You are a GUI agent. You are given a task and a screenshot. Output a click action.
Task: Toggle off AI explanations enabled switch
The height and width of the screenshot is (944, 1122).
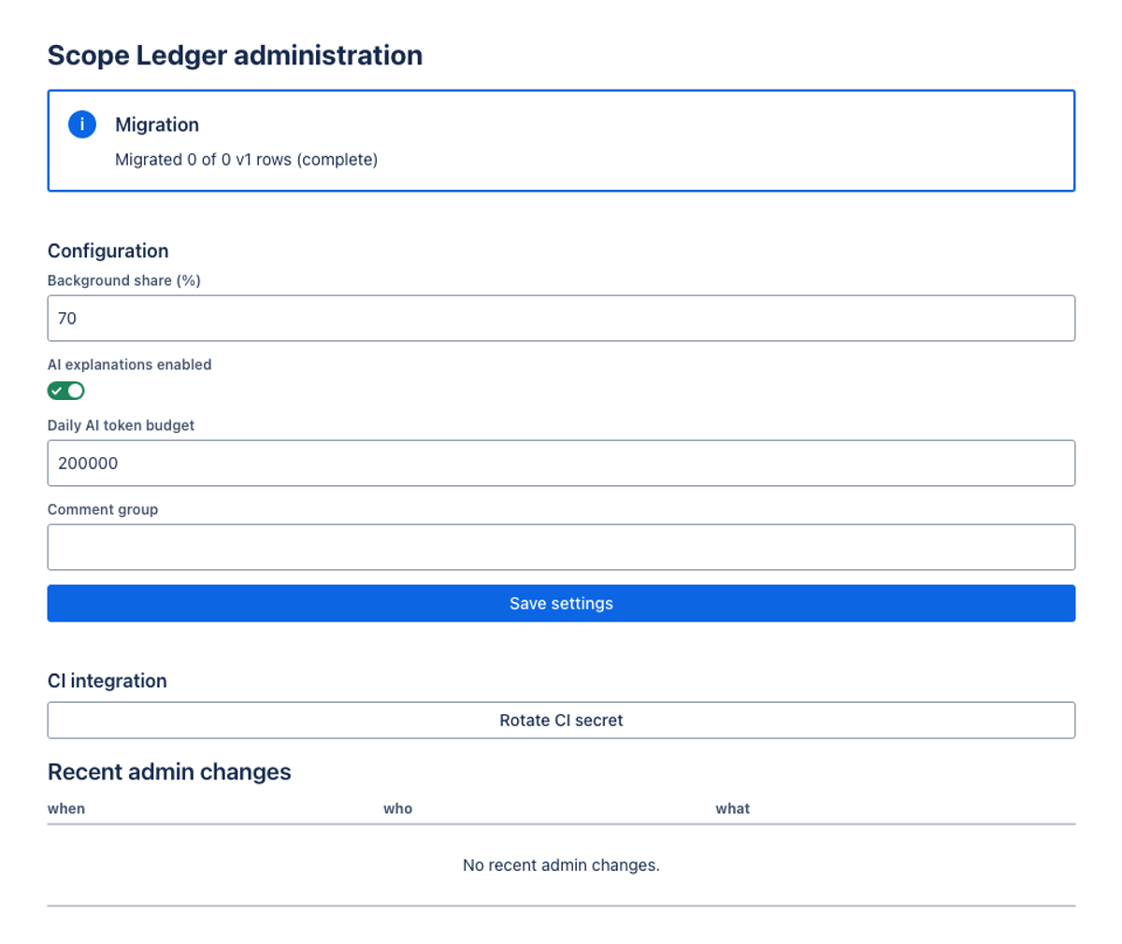(x=66, y=391)
